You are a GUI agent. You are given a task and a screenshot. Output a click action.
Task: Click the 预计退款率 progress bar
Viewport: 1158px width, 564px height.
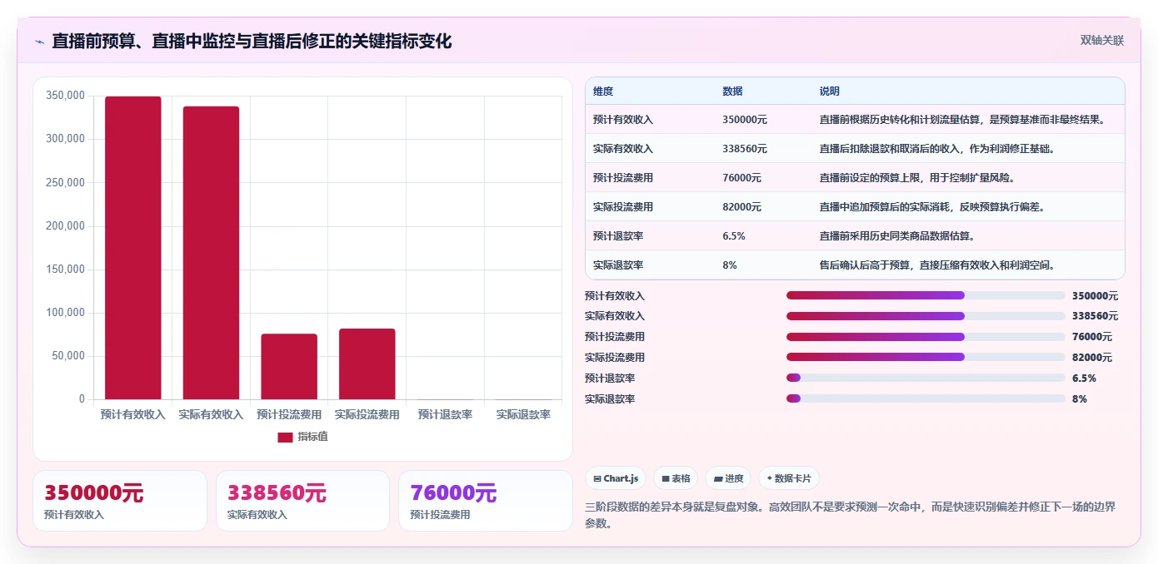(926, 378)
